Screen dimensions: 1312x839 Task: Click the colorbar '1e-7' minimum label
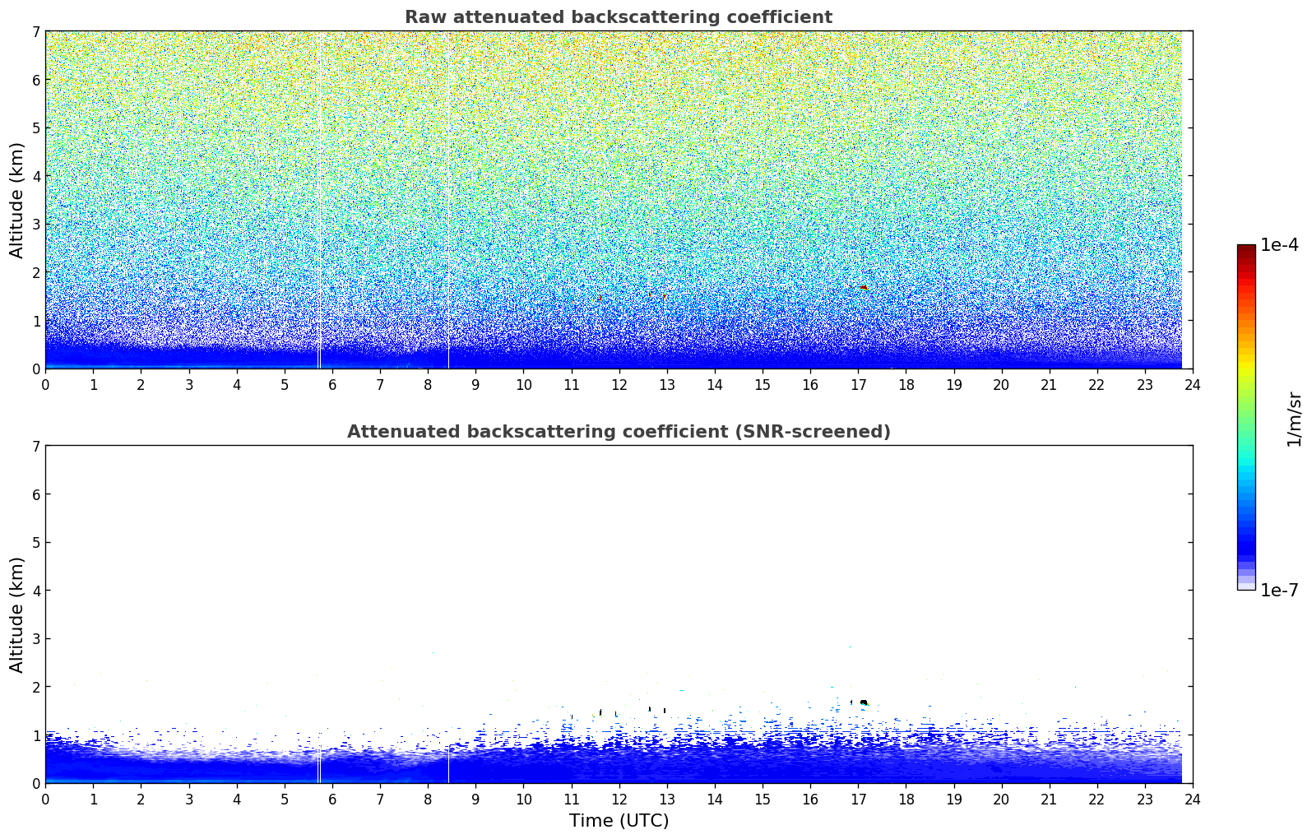point(1279,591)
